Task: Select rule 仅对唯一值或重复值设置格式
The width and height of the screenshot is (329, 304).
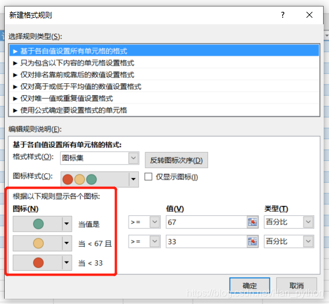Action: [164, 98]
